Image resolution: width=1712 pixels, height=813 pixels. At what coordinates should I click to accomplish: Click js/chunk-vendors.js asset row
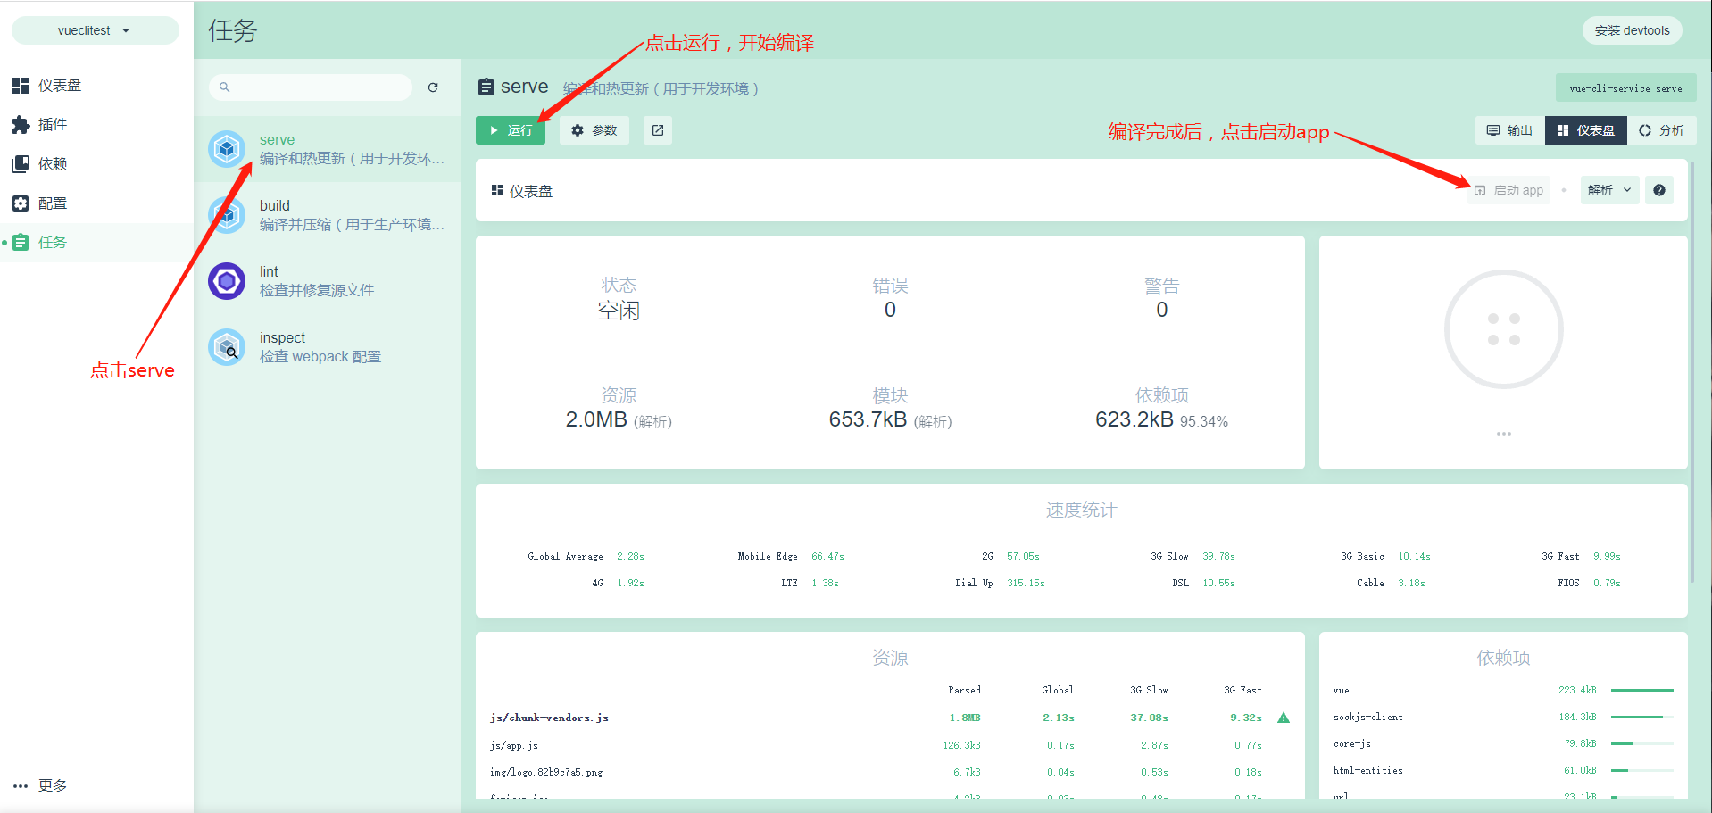pyautogui.click(x=890, y=718)
